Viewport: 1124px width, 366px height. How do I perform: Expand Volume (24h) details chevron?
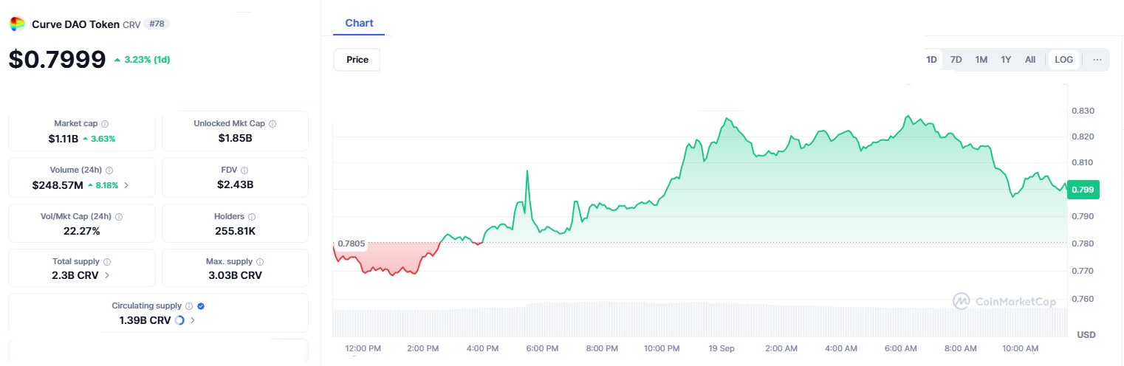[126, 185]
